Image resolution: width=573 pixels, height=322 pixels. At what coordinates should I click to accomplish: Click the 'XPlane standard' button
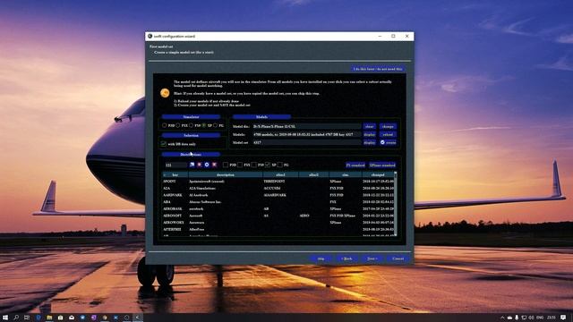click(382, 165)
